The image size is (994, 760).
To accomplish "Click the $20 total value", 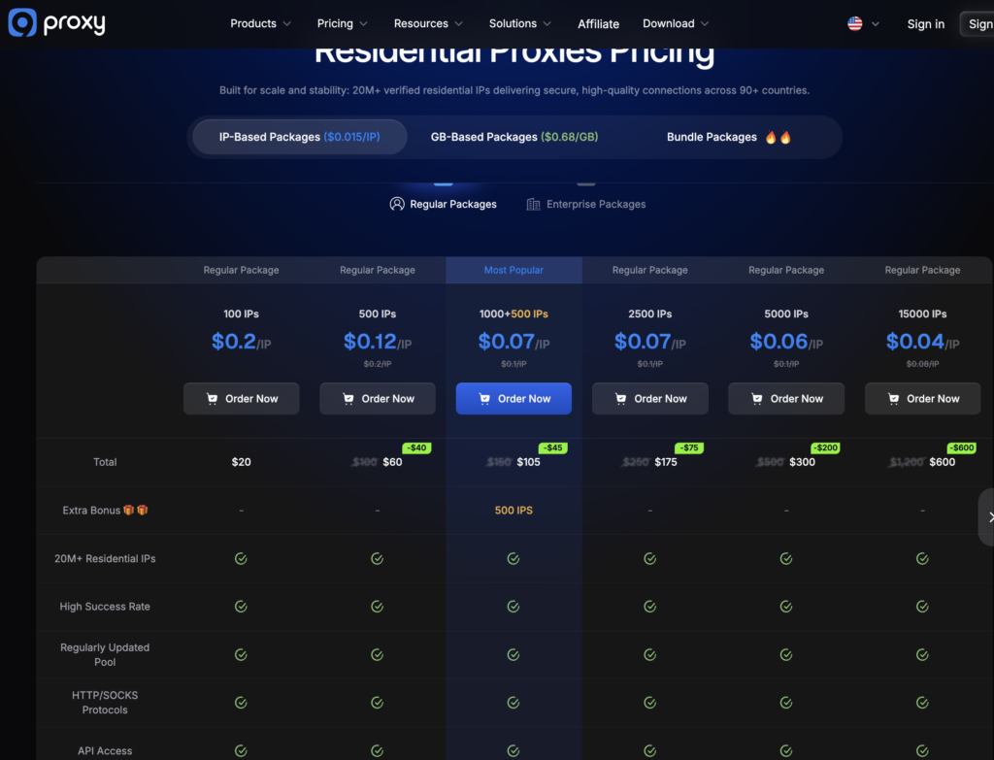I will pos(241,462).
